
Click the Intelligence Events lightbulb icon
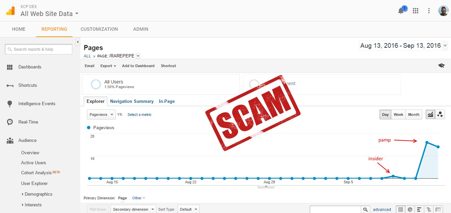pos(10,104)
